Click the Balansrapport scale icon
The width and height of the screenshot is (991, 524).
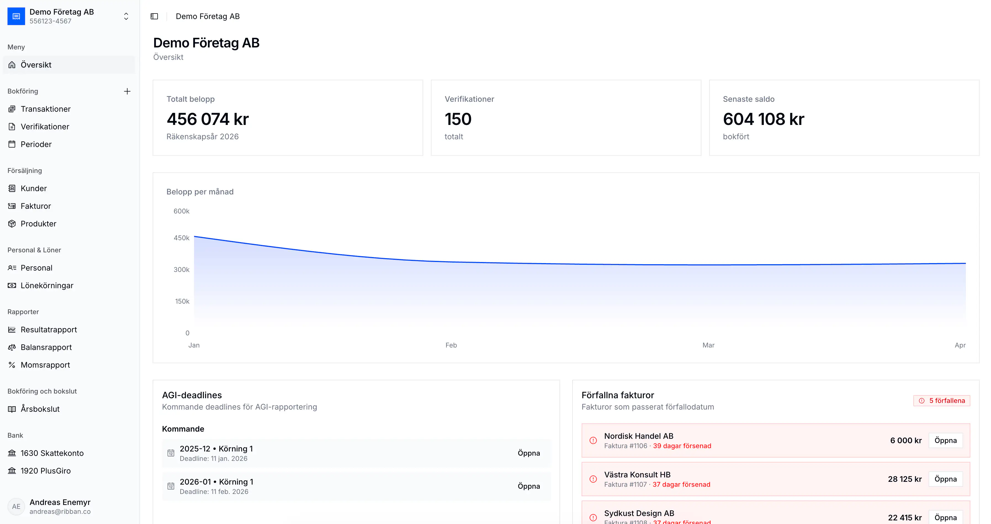click(x=12, y=347)
